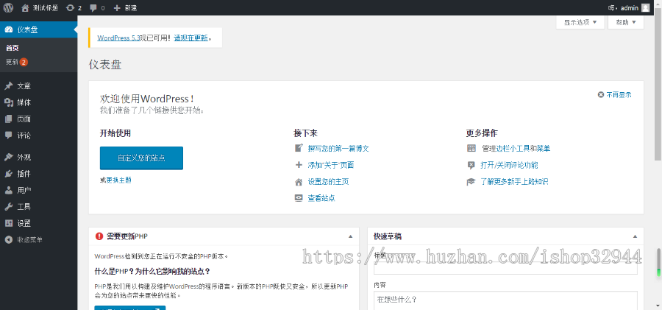Collapse the 需要更新PHP panel arrow
The height and width of the screenshot is (310, 662).
pyautogui.click(x=350, y=236)
